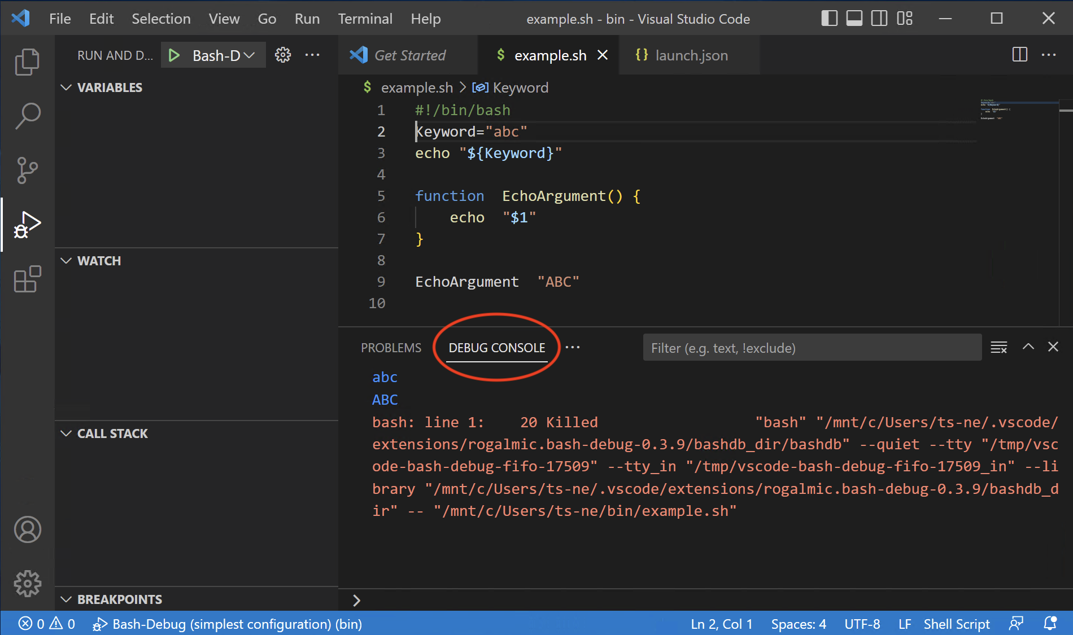The width and height of the screenshot is (1073, 635).
Task: Open the Explorer view
Action: pos(27,61)
